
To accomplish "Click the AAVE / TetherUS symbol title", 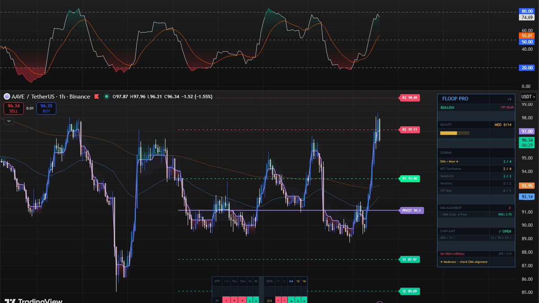I will (33, 97).
